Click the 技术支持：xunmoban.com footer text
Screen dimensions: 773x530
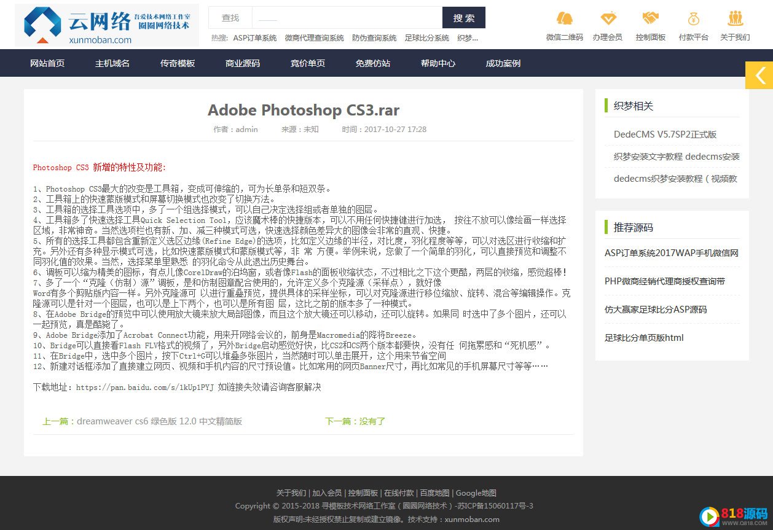click(453, 519)
